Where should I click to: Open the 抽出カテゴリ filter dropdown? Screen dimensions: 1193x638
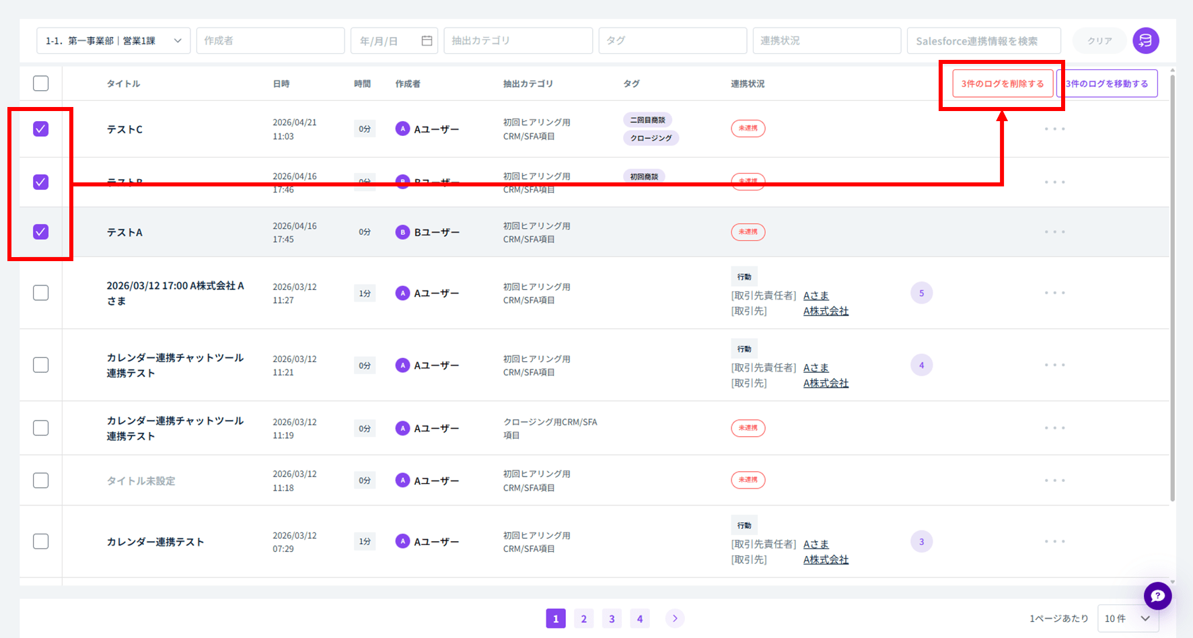(518, 40)
